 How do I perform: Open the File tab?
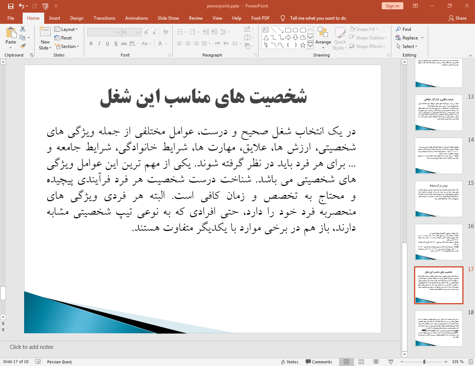11,18
